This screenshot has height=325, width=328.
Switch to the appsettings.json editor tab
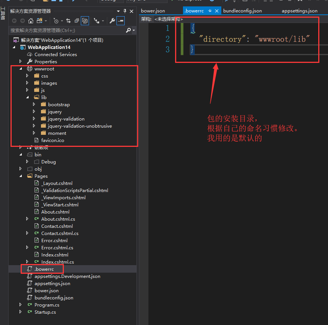click(299, 11)
